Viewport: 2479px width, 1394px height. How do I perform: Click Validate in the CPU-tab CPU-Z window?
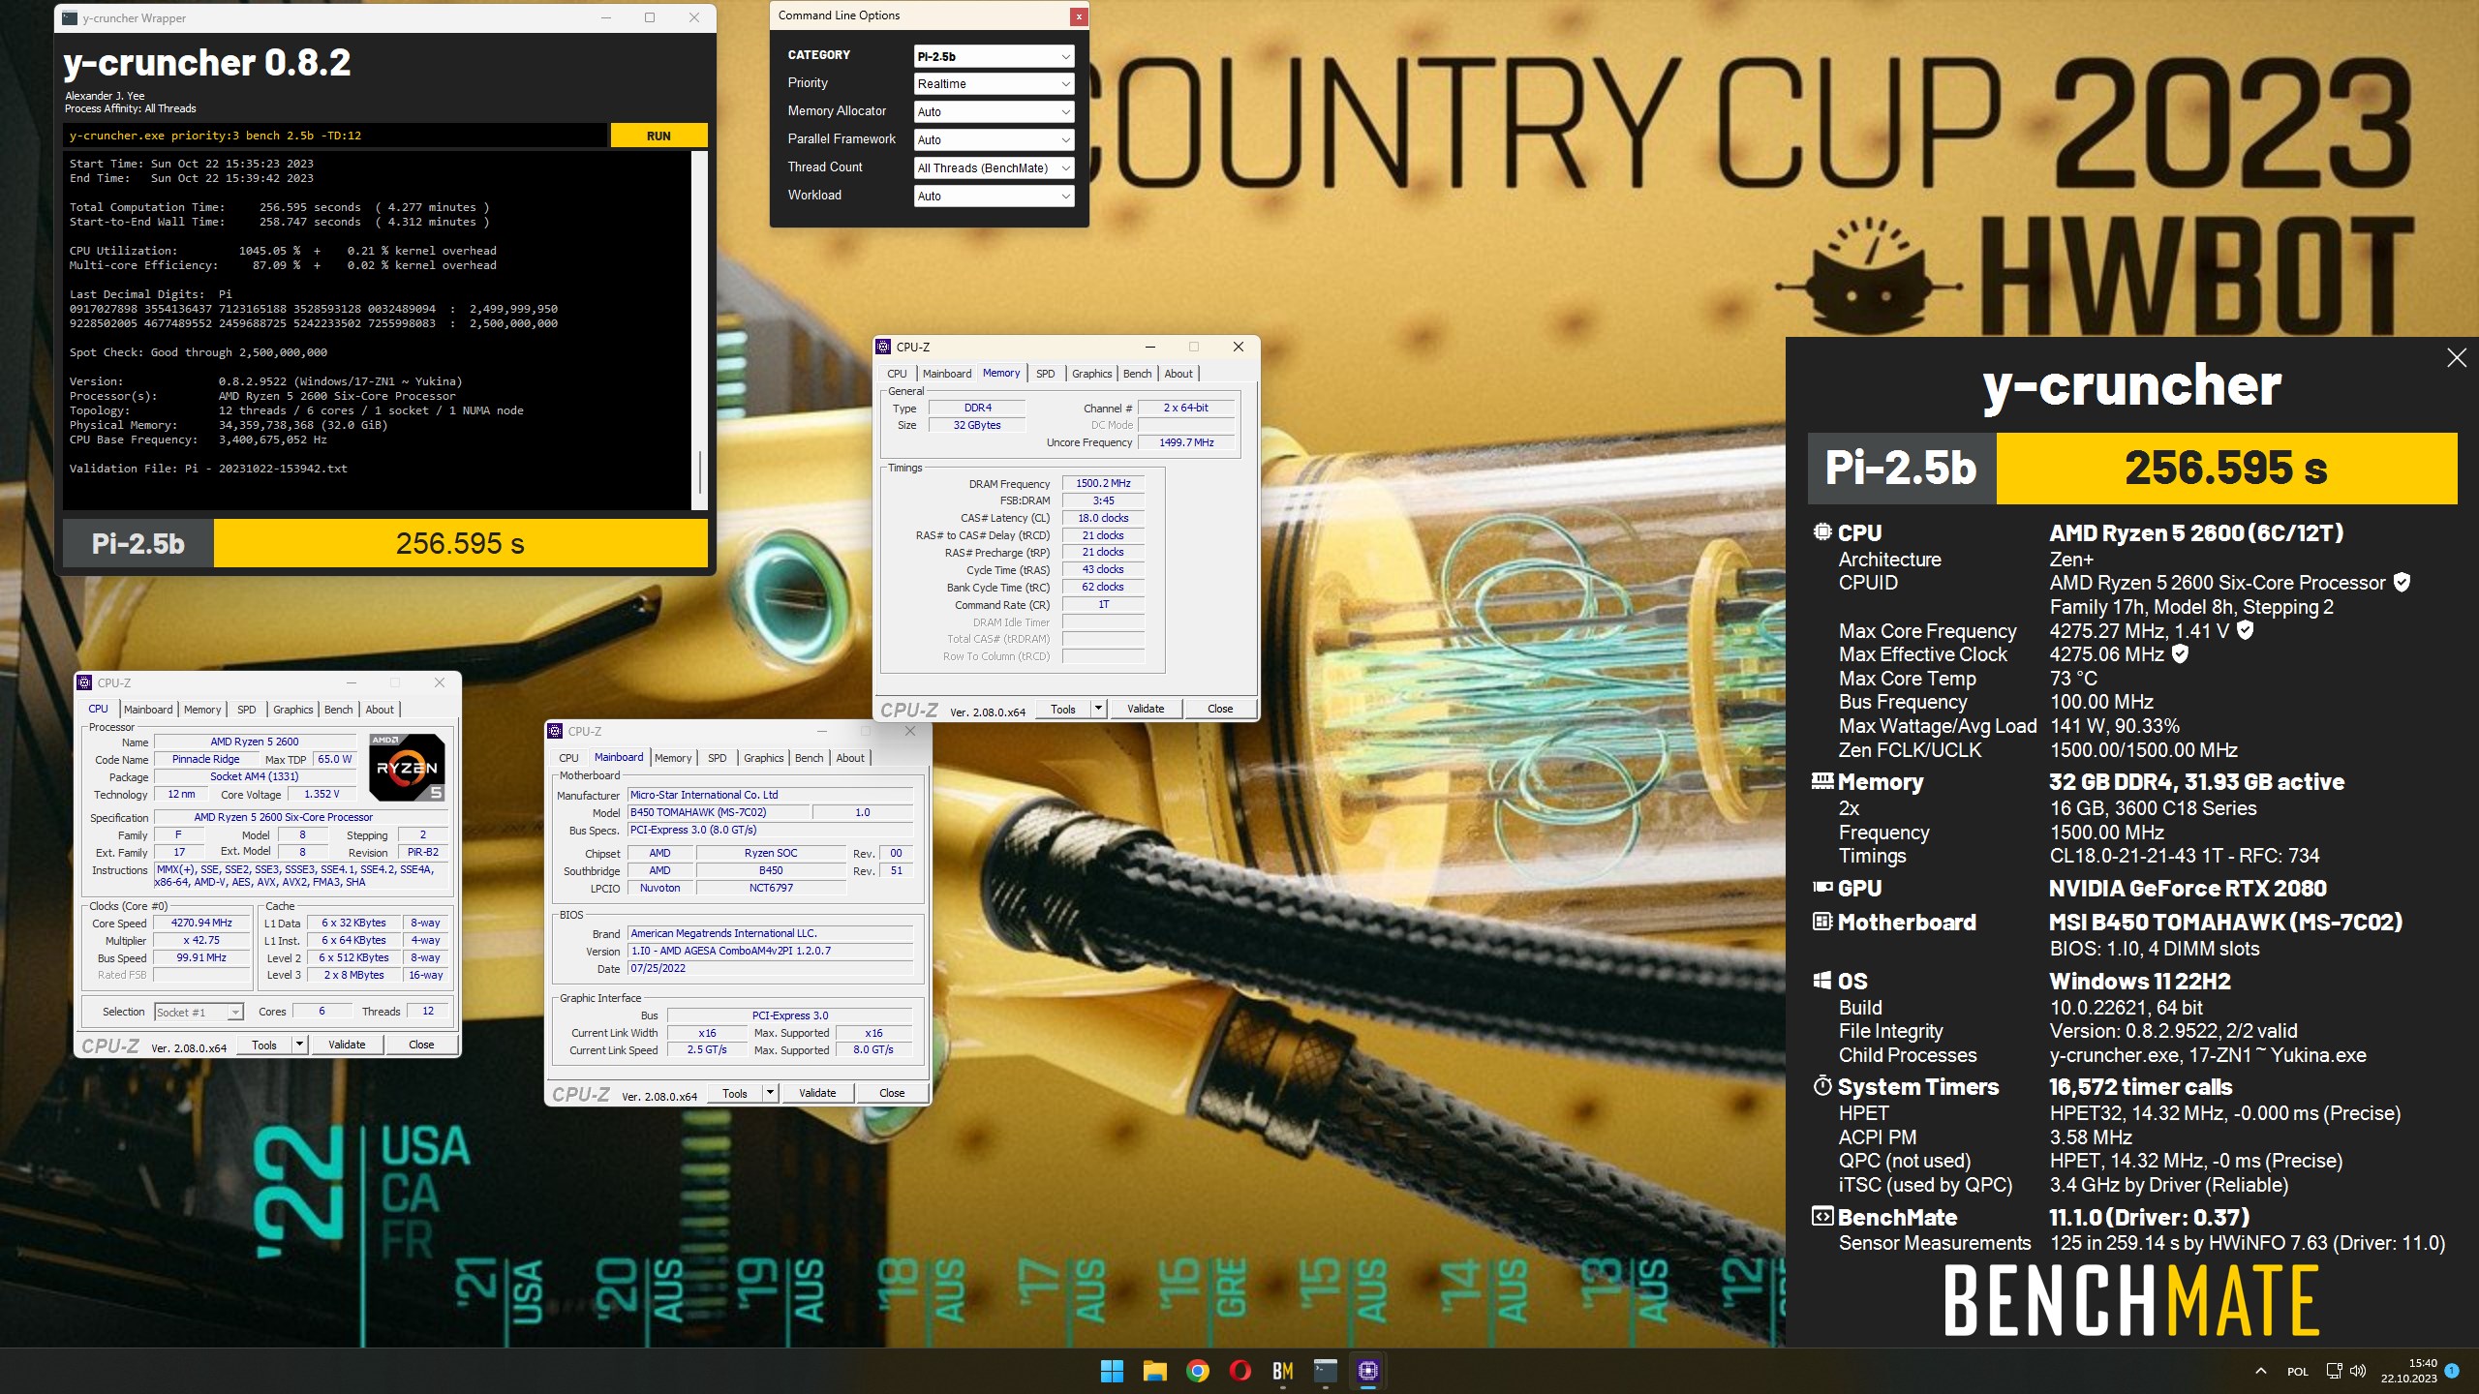tap(347, 1045)
